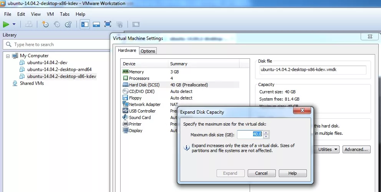Open the snapshot manager wrench icon
The height and width of the screenshot is (192, 381).
(68, 24)
